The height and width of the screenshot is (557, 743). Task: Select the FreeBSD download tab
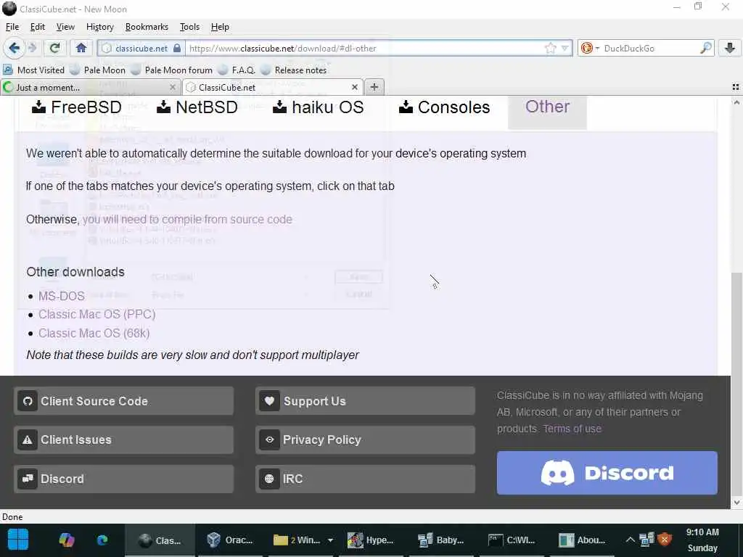(x=76, y=107)
